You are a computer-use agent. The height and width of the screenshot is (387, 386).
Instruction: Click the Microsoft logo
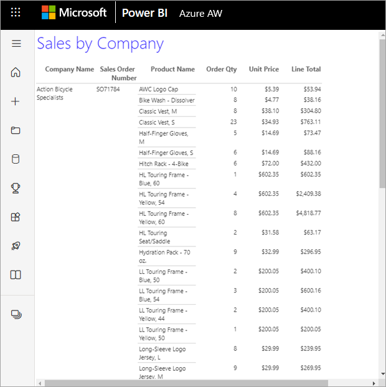[74, 12]
